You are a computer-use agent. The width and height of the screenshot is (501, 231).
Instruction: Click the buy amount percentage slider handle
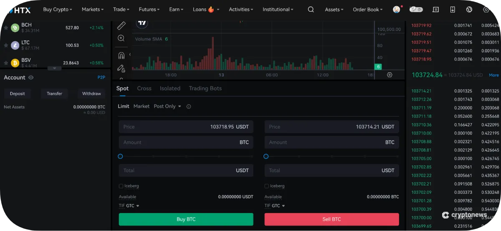click(x=120, y=156)
